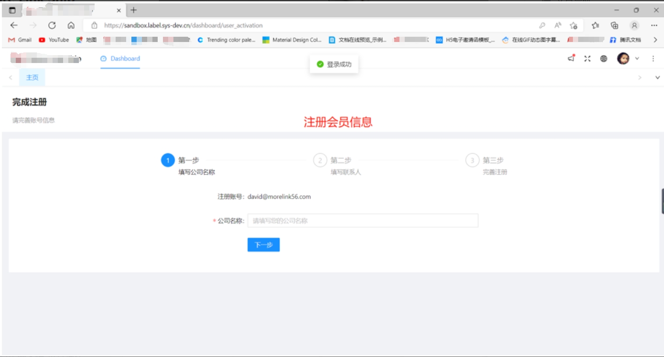This screenshot has width=664, height=357.
Task: Click the 下一步 button
Action: point(264,245)
